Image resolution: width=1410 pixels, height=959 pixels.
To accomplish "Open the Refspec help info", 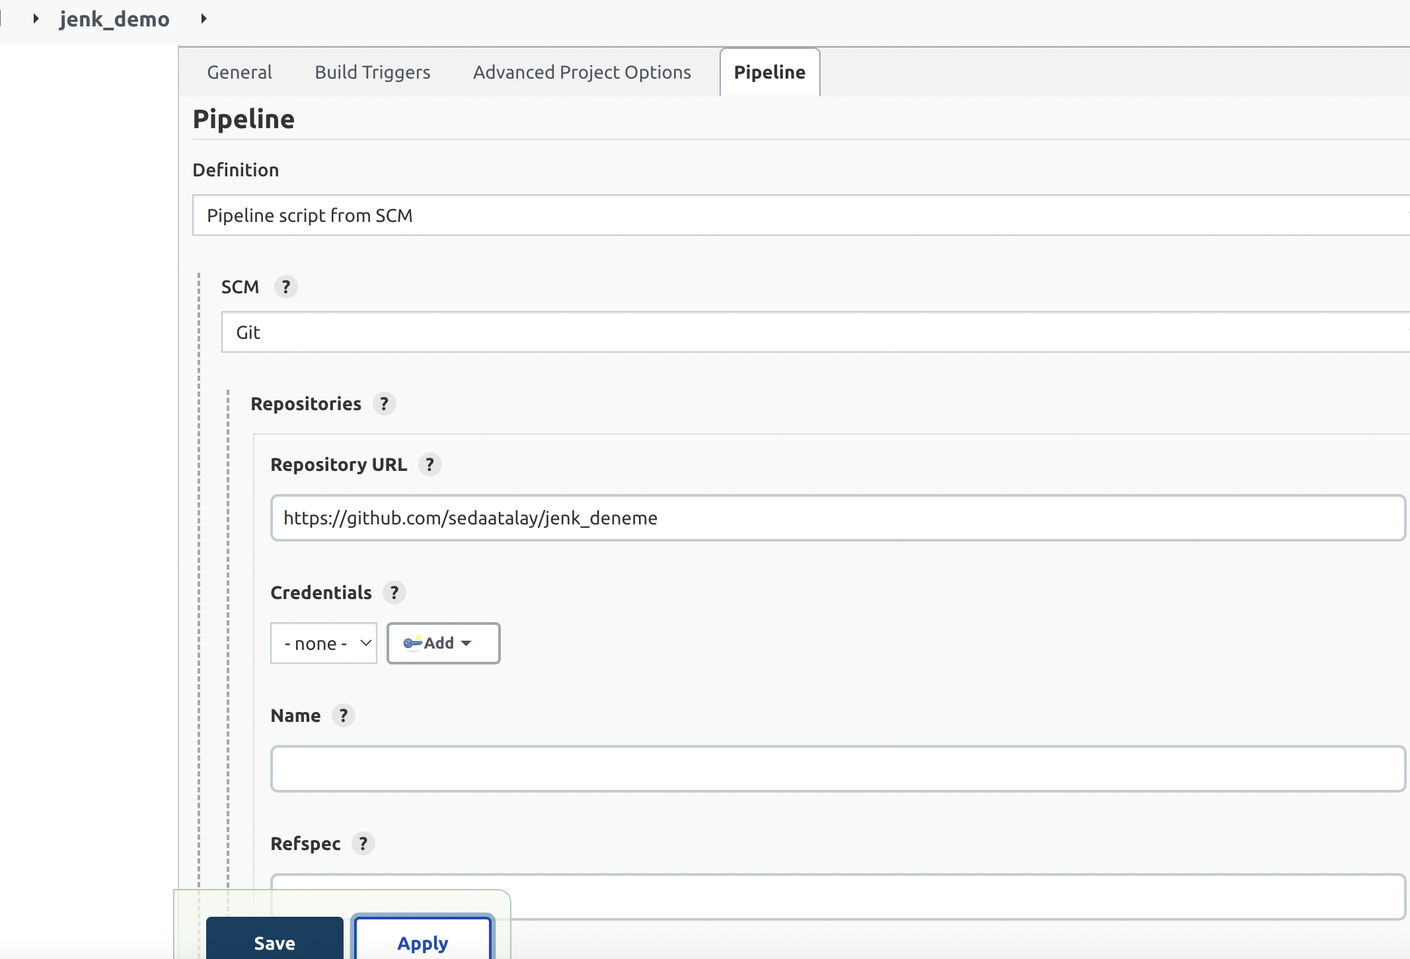I will click(x=363, y=843).
